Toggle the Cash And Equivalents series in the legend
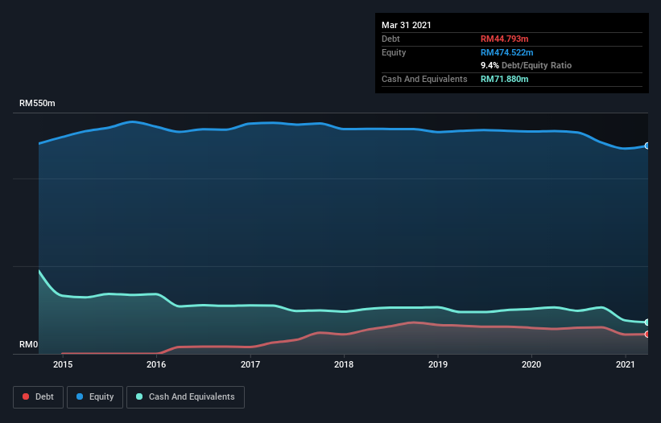This screenshot has width=661, height=423. click(x=185, y=397)
